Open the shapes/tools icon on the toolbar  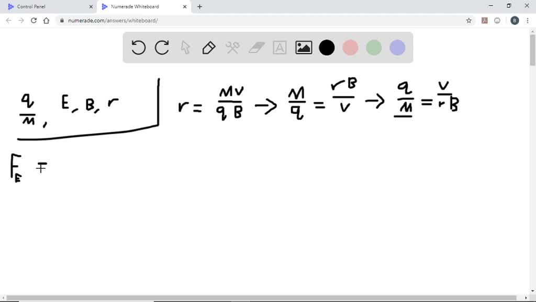click(232, 48)
